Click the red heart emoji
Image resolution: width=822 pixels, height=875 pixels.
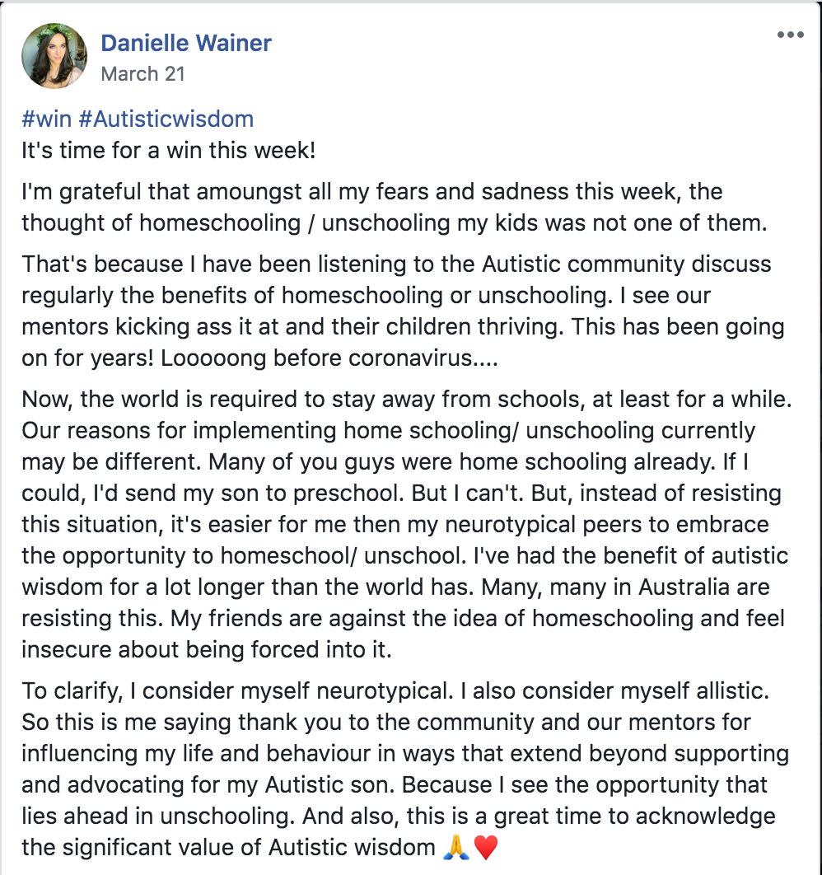[486, 847]
